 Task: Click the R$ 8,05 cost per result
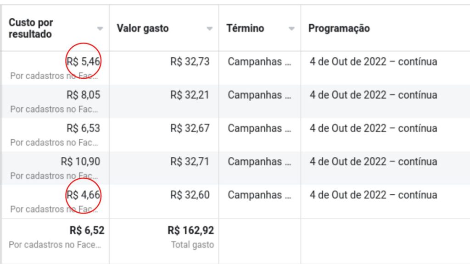(84, 95)
